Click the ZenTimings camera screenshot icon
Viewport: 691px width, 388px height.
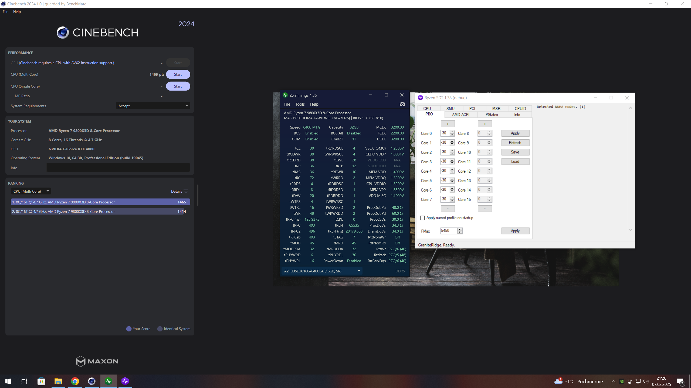[402, 104]
